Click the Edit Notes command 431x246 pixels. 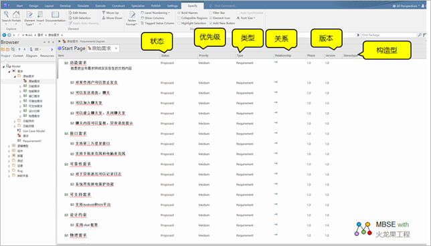tap(78, 13)
